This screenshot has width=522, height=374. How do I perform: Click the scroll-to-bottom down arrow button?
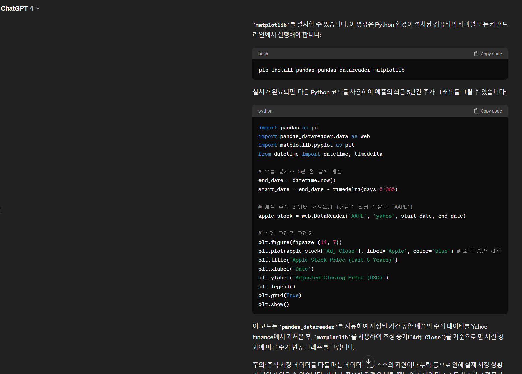368,361
